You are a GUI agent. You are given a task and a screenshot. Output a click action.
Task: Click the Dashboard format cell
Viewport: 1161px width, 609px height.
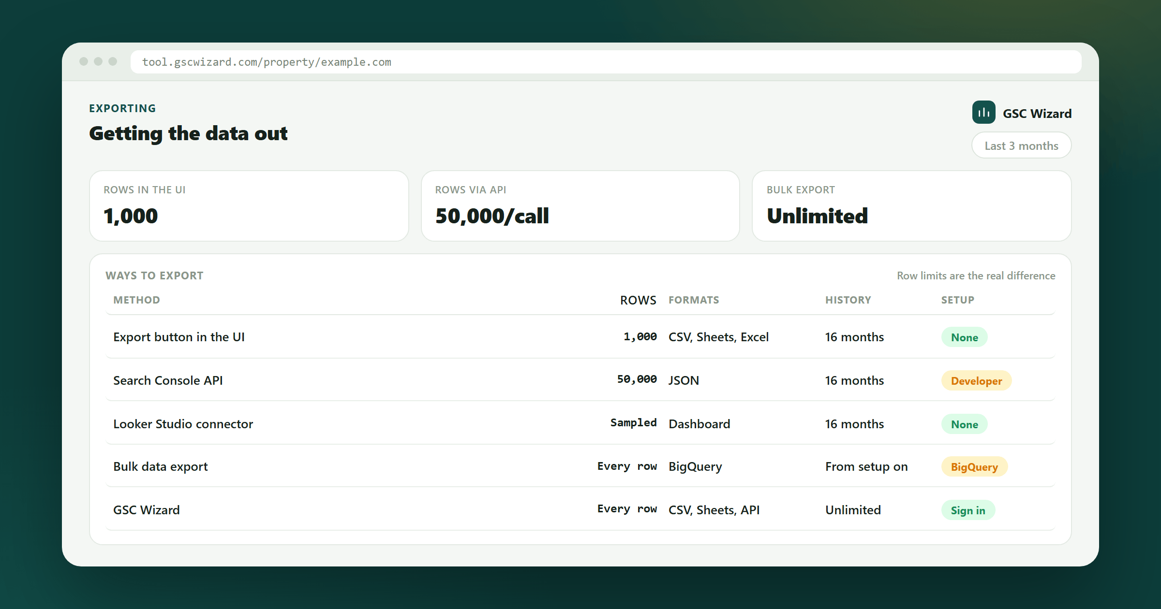coord(700,424)
